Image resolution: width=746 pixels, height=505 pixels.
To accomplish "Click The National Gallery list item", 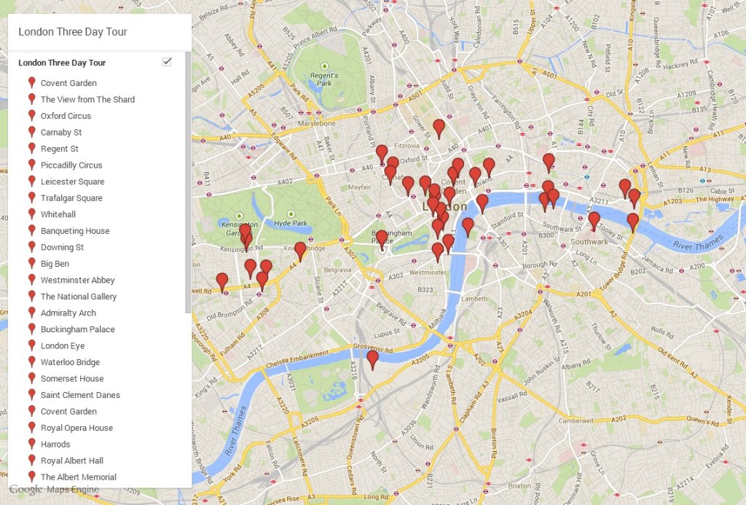I will pyautogui.click(x=79, y=297).
